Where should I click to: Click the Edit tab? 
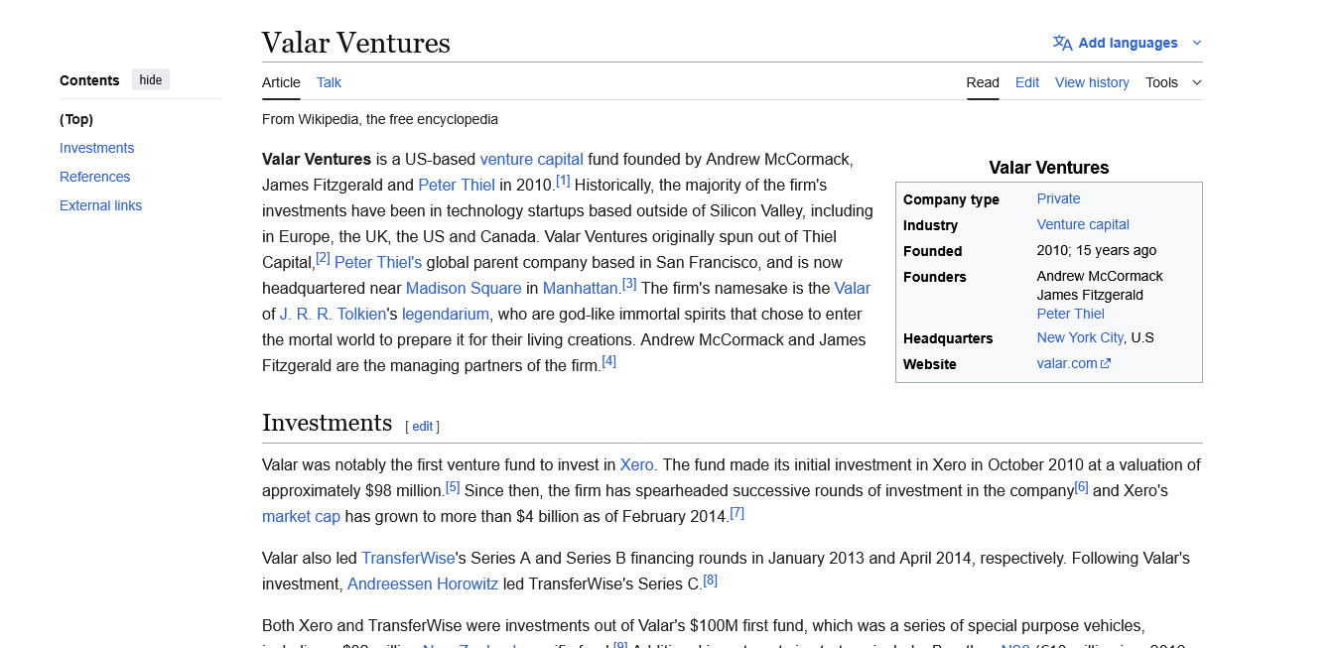coord(1027,82)
